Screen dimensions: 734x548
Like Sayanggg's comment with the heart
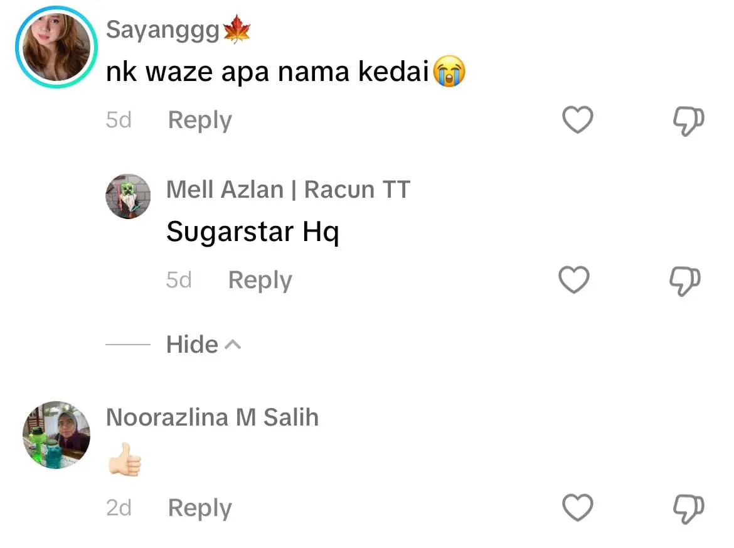click(577, 120)
